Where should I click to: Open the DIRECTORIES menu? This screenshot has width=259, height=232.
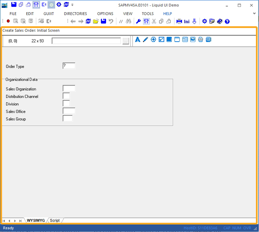pyautogui.click(x=75, y=14)
